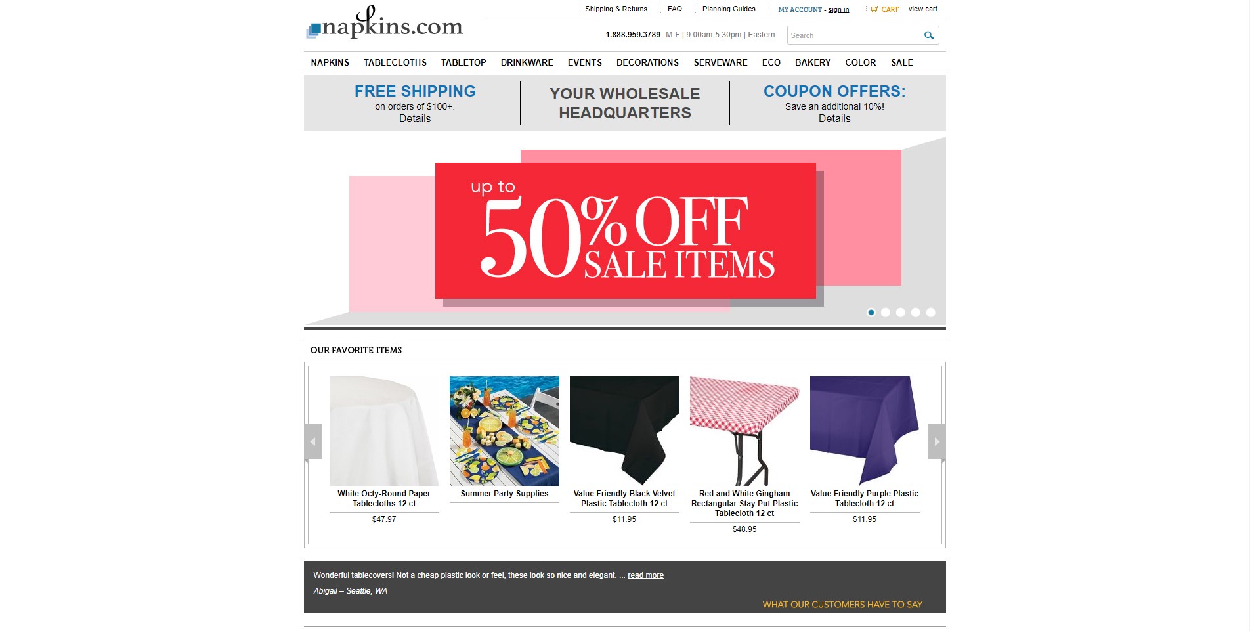The image size is (1250, 631).
Task: Show next favorite items with right arrow
Action: [937, 442]
